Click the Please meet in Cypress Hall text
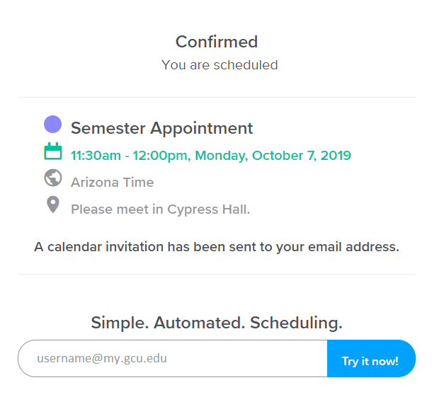This screenshot has width=444, height=414. pyautogui.click(x=160, y=209)
